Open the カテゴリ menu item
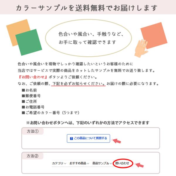 pyautogui.click(x=58, y=163)
